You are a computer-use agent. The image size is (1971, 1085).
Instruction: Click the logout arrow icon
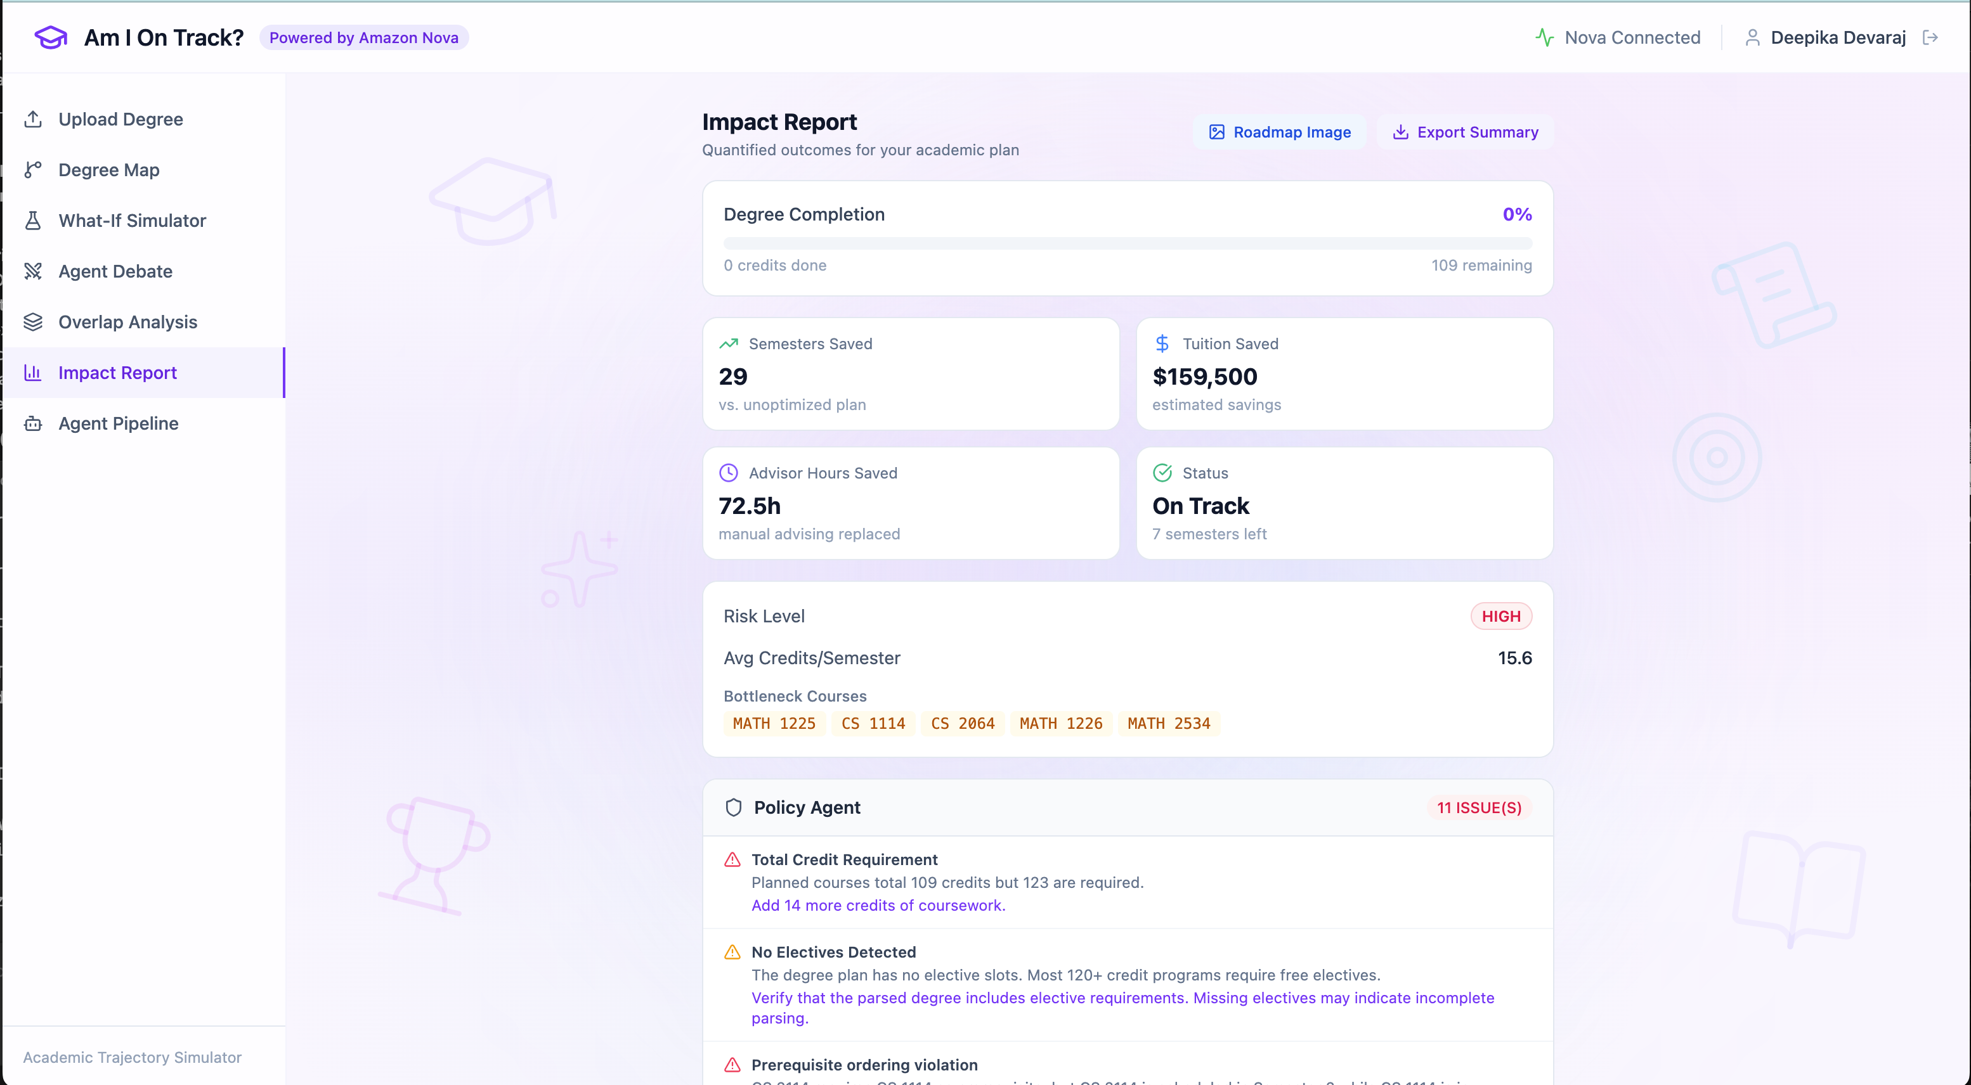[1930, 37]
